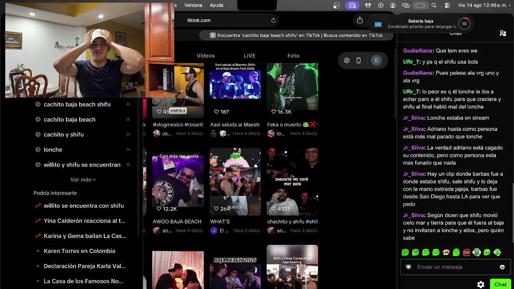Viewport: 514px width, 289px height.
Task: Click the user account menu bar icon
Action: (x=393, y=5)
